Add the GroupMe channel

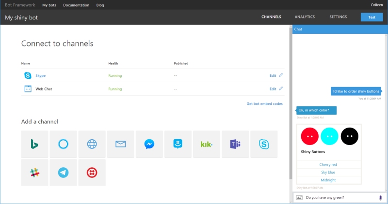click(x=178, y=144)
